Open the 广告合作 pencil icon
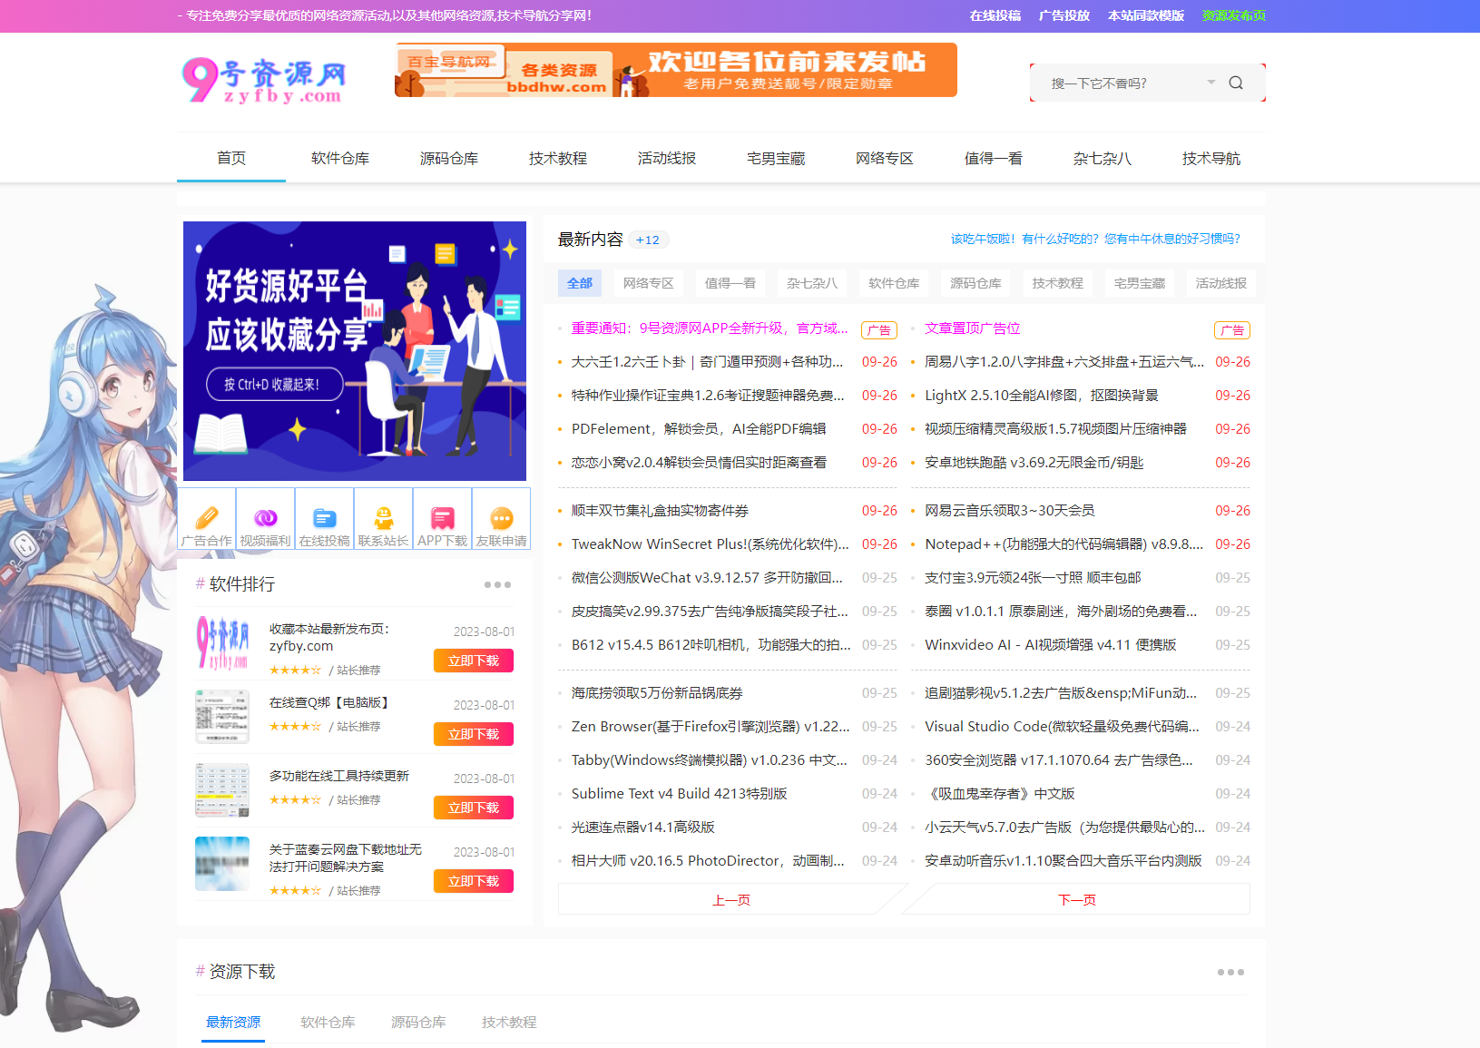This screenshot has height=1048, width=1480. point(207,518)
